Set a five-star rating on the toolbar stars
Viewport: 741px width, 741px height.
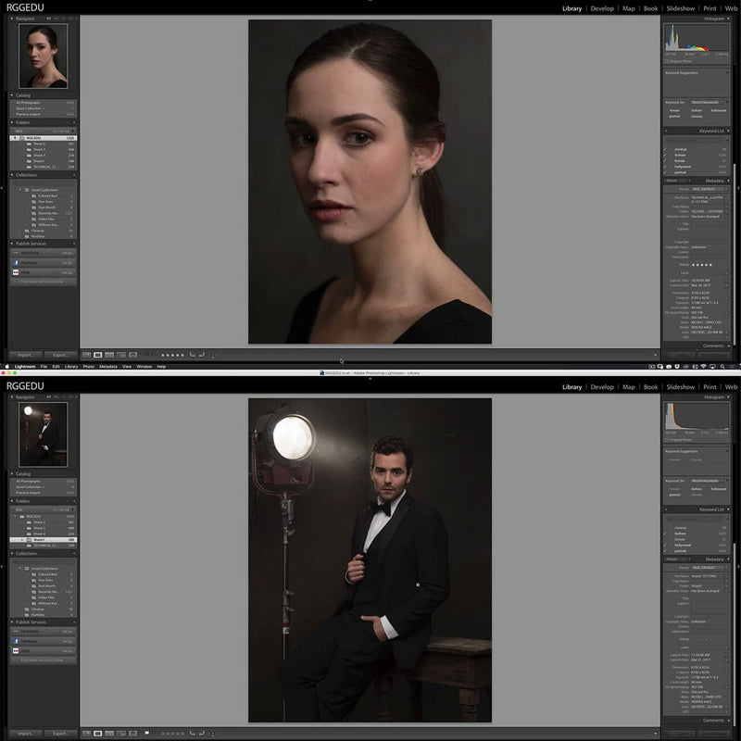tap(182, 355)
